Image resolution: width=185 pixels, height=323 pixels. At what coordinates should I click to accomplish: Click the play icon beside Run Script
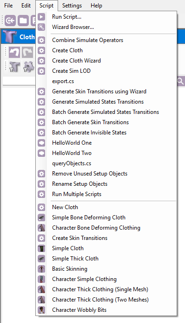pos(41,17)
